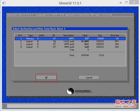Click the Total value 476940
Viewport: 140px width, 111px height.
(85, 55)
